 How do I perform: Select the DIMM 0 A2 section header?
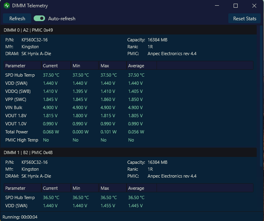[129, 30]
